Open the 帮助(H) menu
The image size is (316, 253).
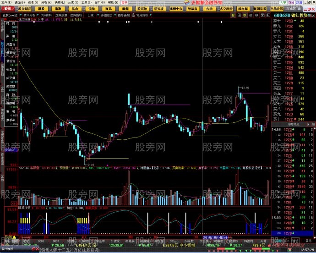click(113, 3)
